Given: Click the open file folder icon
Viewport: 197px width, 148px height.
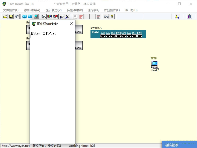Looking at the screenshot, I should click(x=5, y=16).
